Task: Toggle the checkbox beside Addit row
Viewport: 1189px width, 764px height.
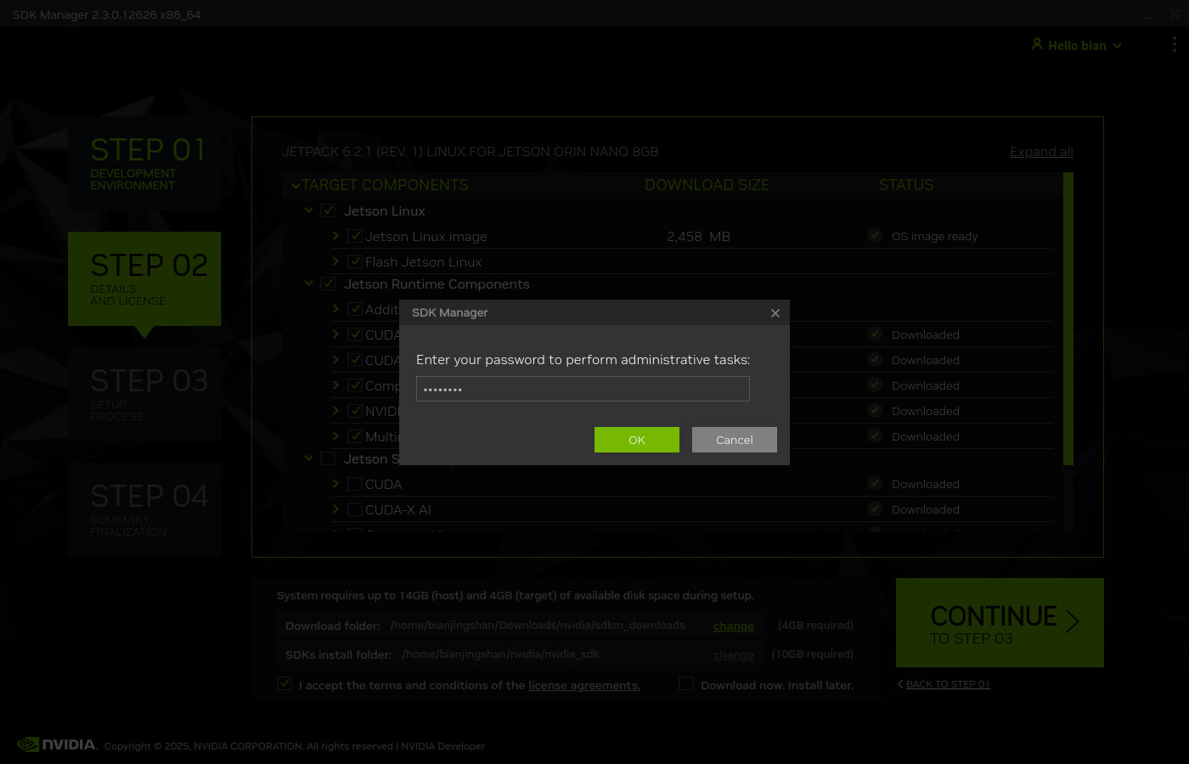Action: click(x=355, y=309)
